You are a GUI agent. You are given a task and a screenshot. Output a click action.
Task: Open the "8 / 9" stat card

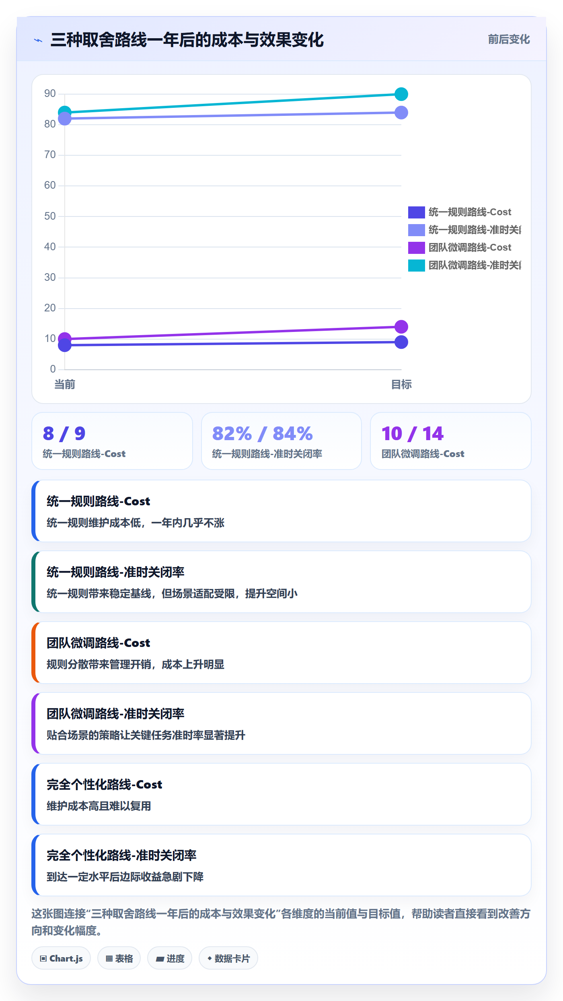pyautogui.click(x=112, y=441)
